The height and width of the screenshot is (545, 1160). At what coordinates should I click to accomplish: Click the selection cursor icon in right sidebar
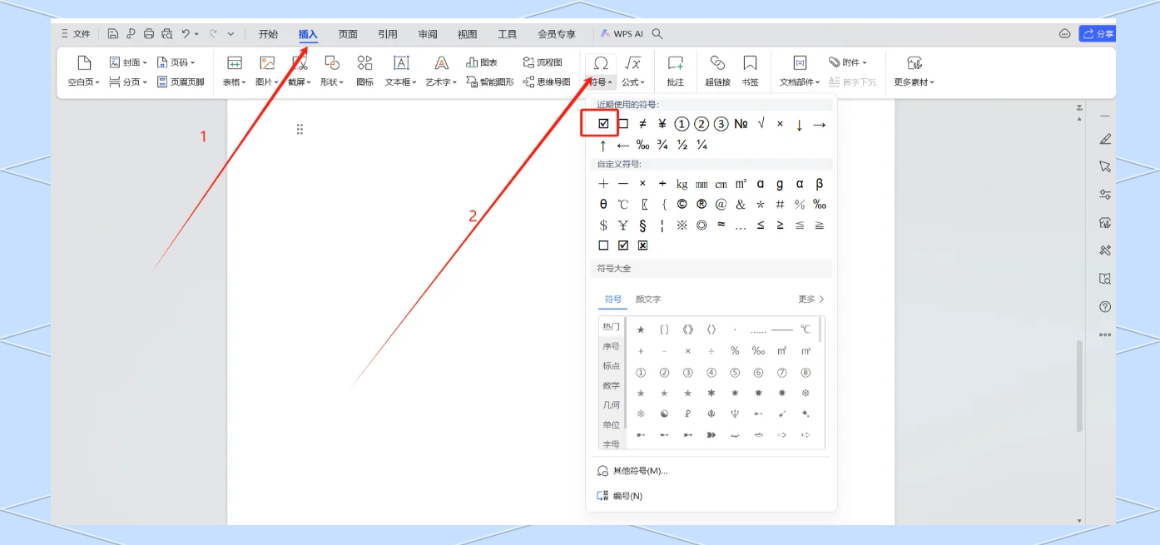pos(1105,166)
